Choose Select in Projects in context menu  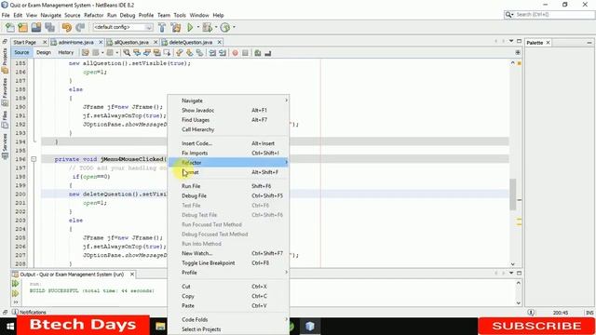228,329
